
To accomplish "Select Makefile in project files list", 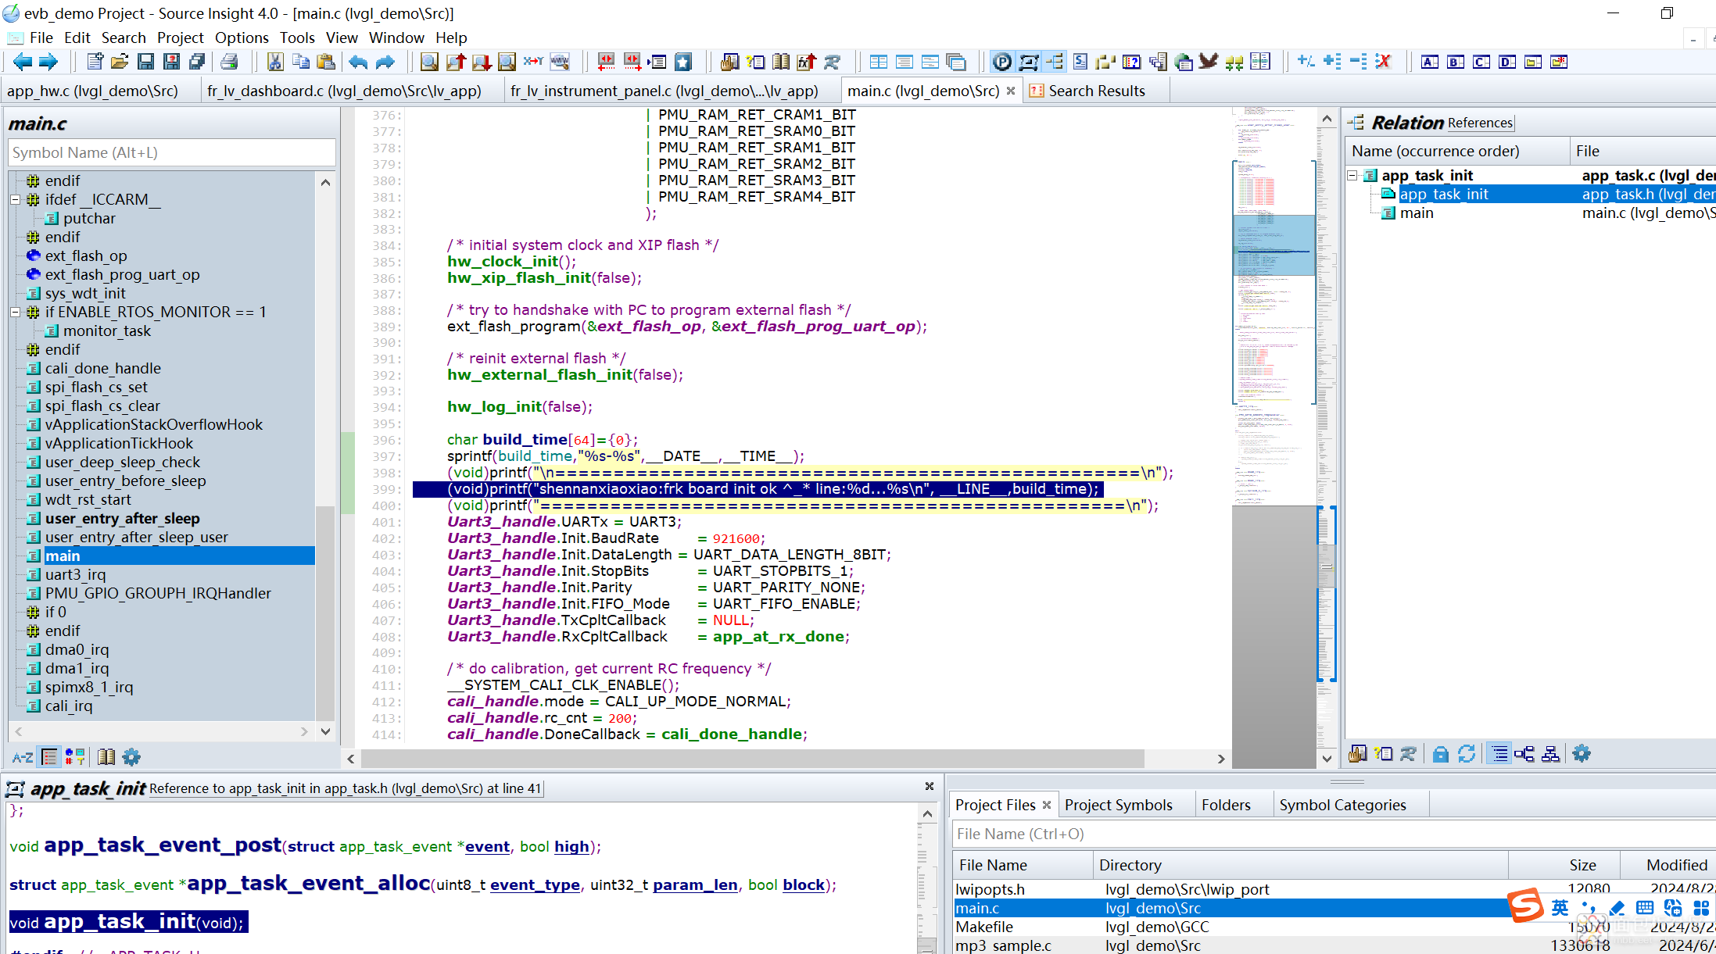I will (985, 927).
